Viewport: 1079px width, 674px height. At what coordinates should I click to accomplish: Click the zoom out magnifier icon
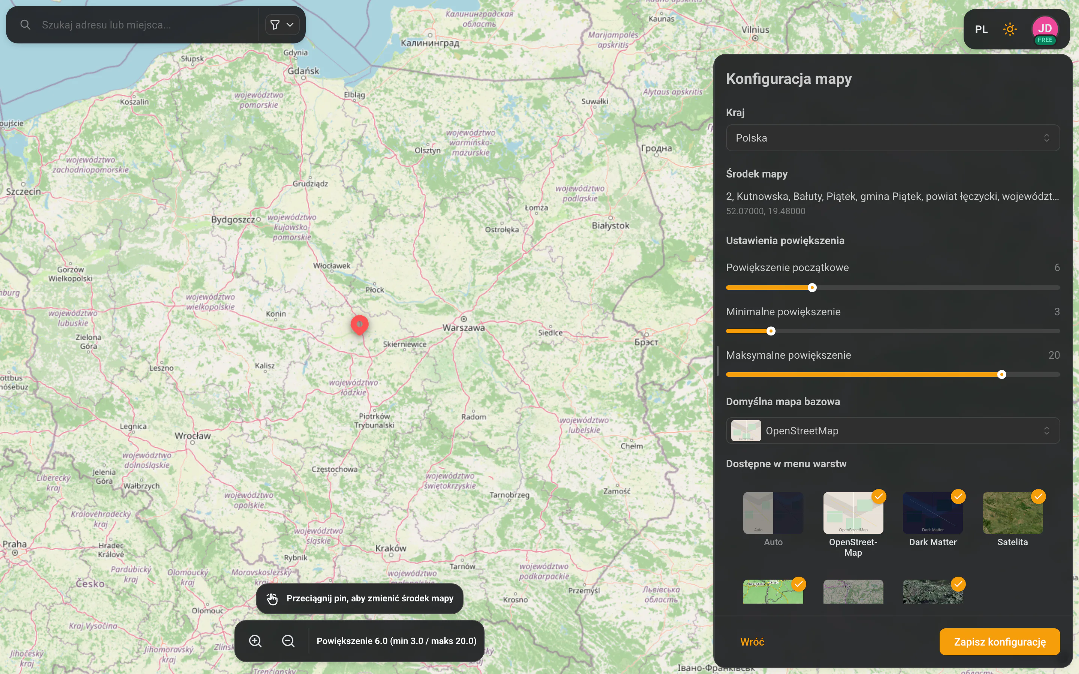[x=288, y=641]
